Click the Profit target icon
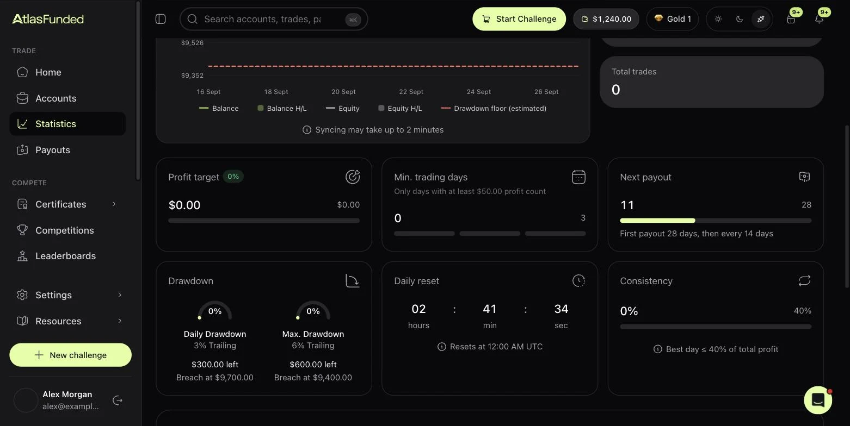This screenshot has width=850, height=426. pyautogui.click(x=353, y=177)
